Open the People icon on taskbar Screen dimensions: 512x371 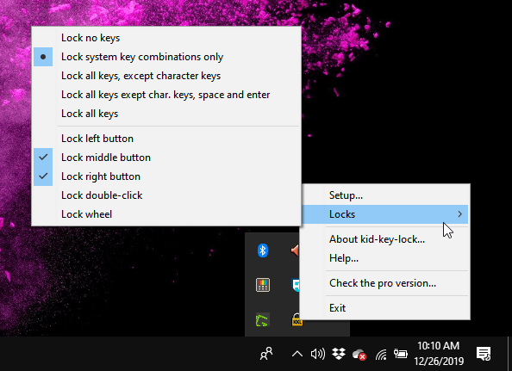266,354
